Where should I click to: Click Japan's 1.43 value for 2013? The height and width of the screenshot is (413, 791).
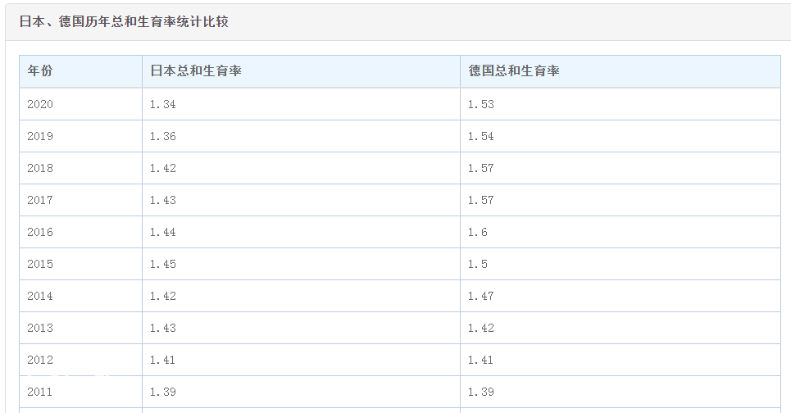(x=163, y=328)
